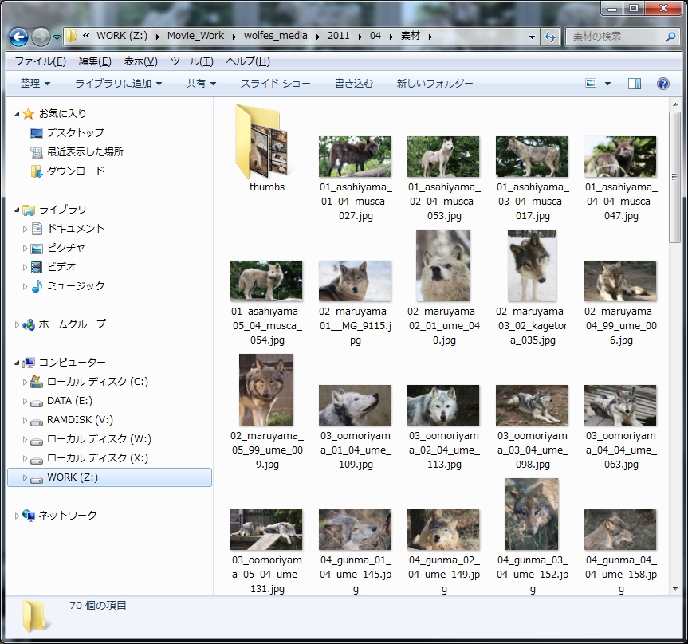Open the 整理 dropdown in the toolbar
The height and width of the screenshot is (644, 688).
pos(35,84)
